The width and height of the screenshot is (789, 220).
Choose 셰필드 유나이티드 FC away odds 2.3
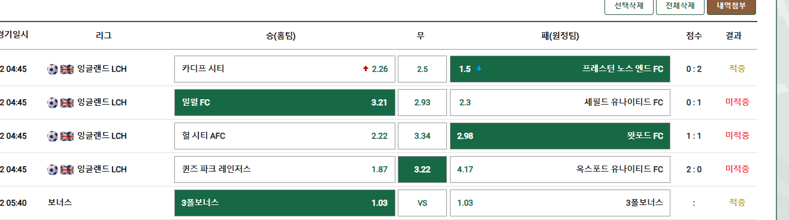pyautogui.click(x=560, y=102)
